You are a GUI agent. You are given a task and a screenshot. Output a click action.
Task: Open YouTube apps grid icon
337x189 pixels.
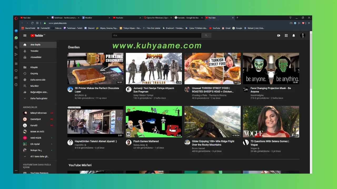pyautogui.click(x=286, y=35)
